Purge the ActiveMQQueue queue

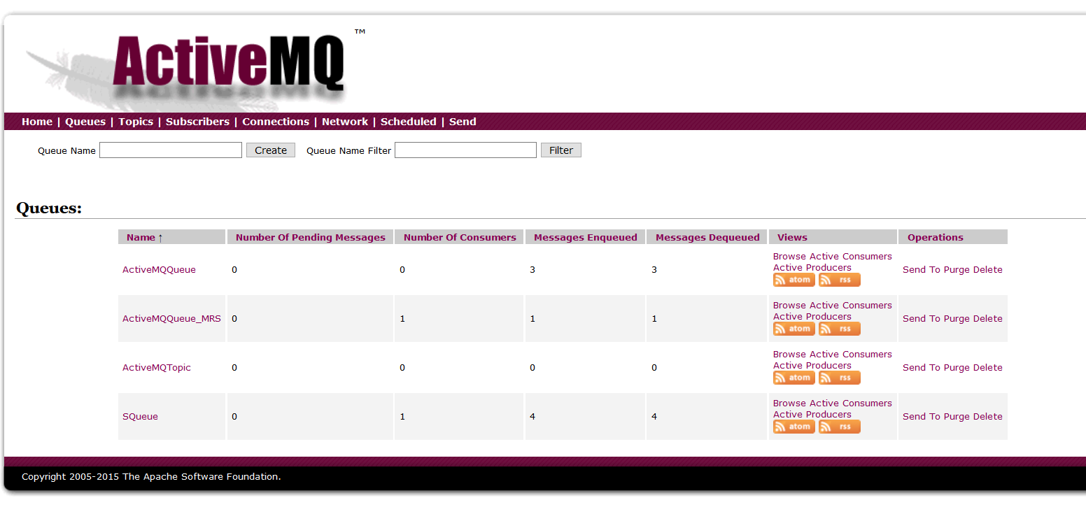tap(957, 269)
